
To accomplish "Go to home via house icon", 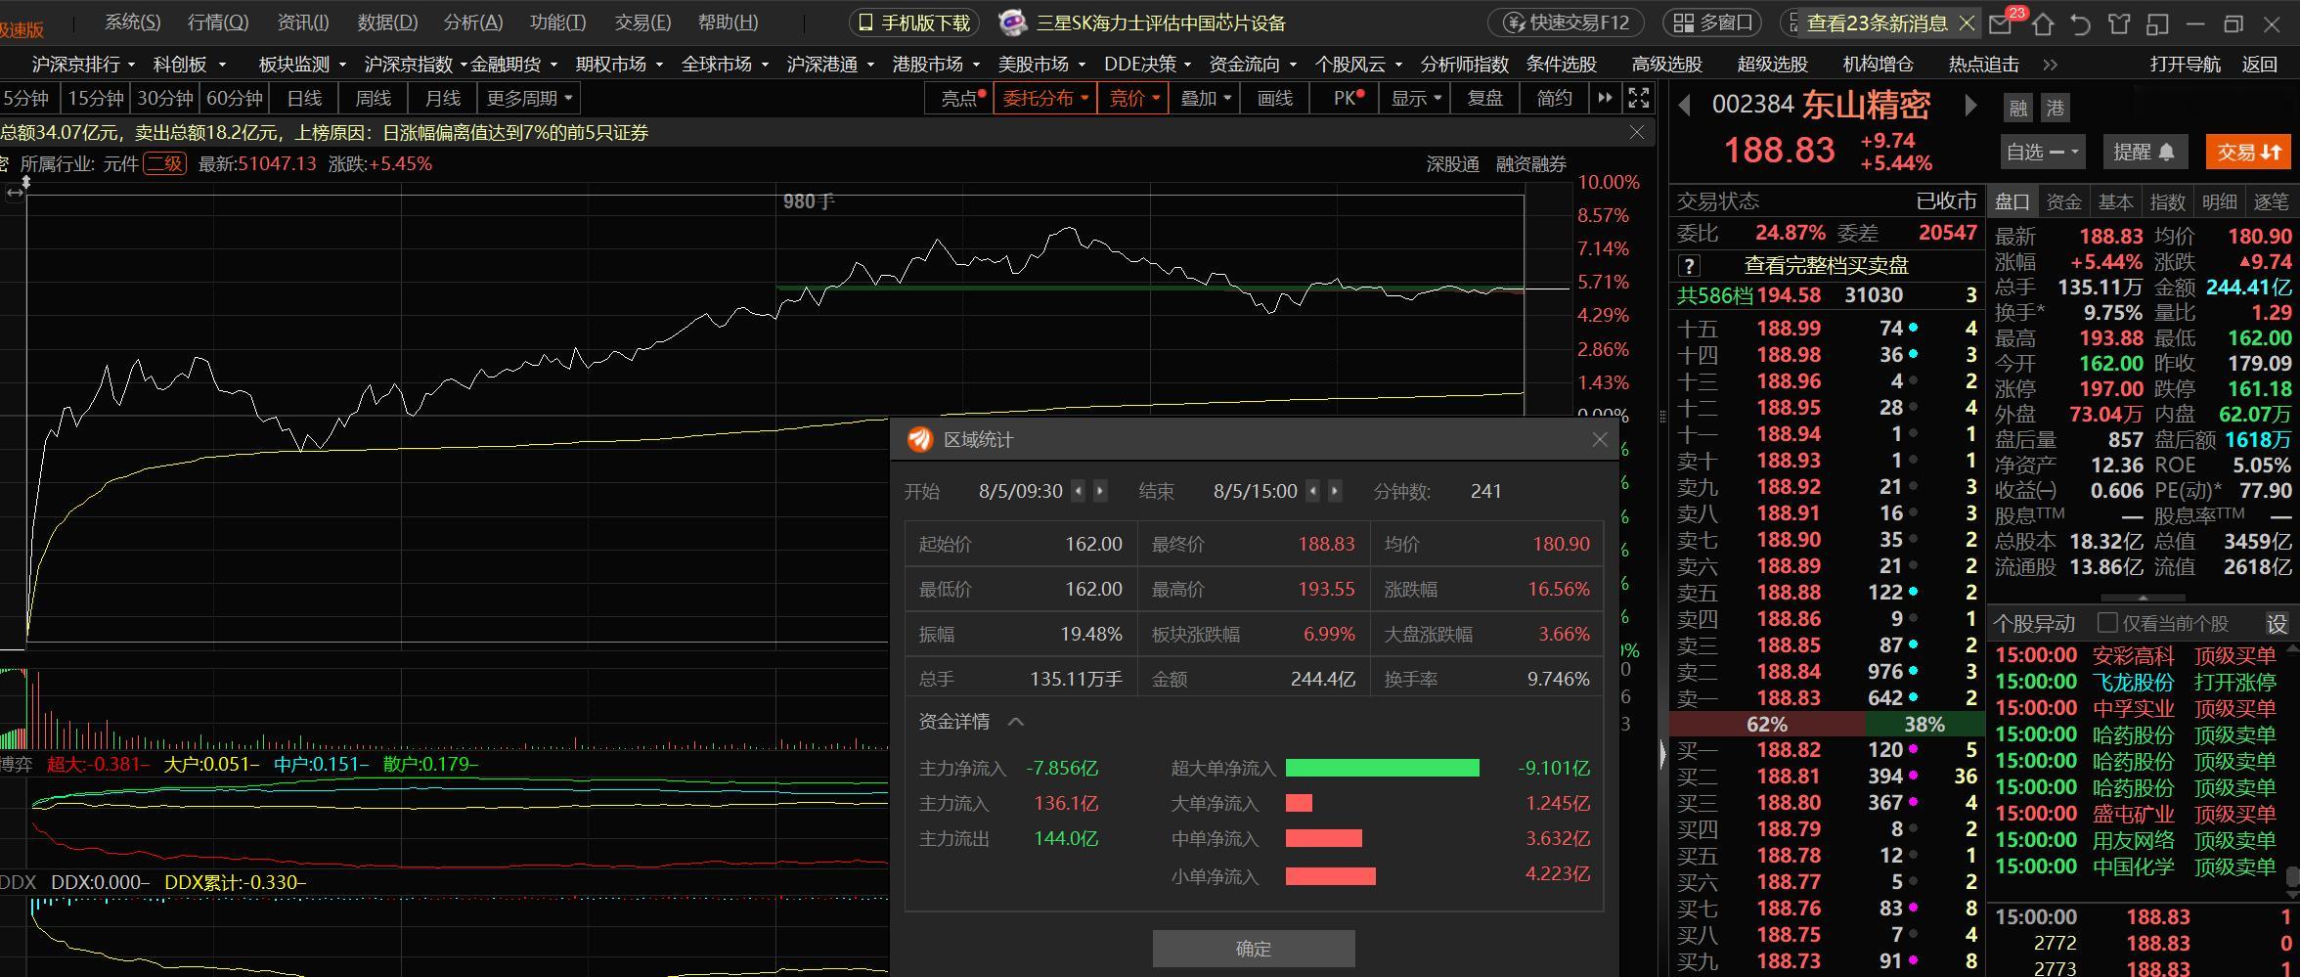I will point(2043,23).
